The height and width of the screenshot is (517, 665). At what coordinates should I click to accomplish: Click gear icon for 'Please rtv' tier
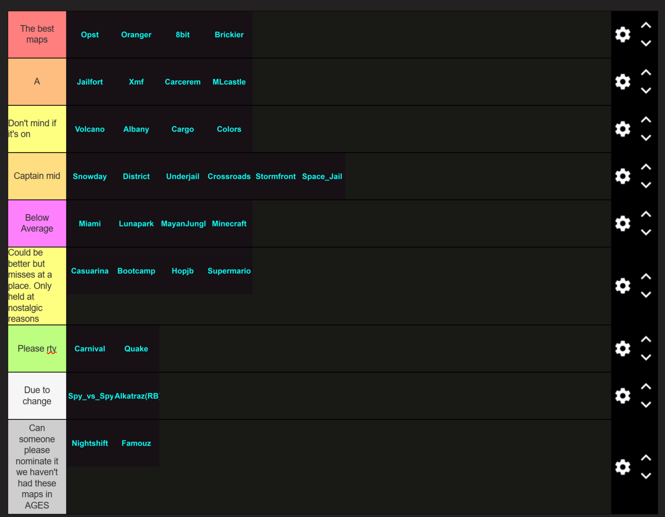tap(622, 348)
